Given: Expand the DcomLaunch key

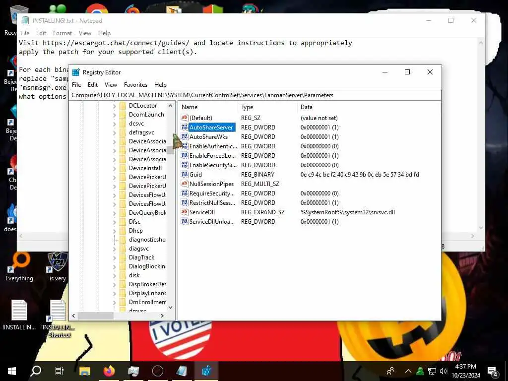Looking at the screenshot, I should click(x=115, y=115).
